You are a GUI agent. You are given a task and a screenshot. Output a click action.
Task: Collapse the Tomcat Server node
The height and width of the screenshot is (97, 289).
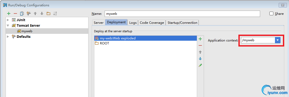[x=8, y=26]
